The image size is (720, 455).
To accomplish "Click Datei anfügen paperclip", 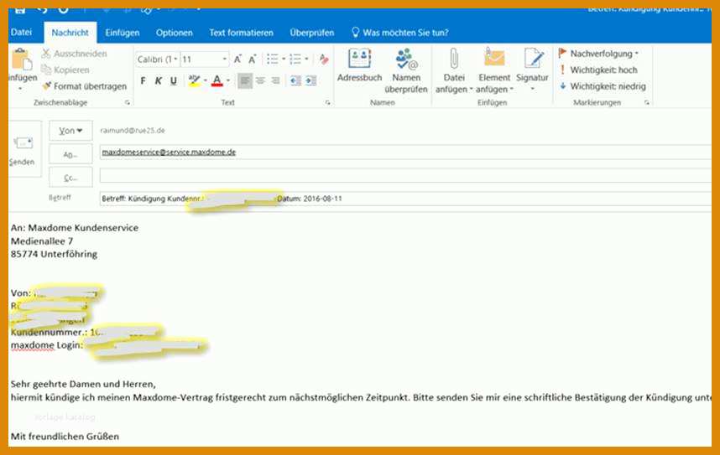I will click(x=454, y=70).
